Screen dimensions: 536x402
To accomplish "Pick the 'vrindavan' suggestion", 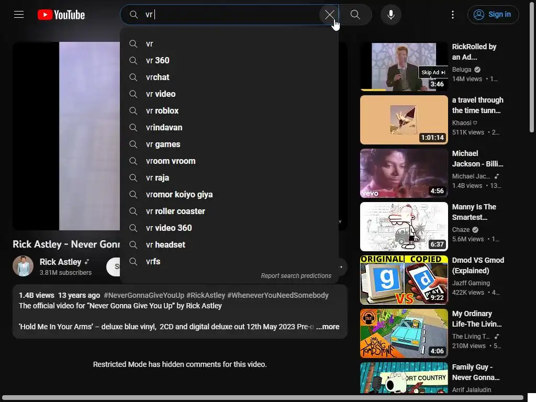I will (x=229, y=128).
